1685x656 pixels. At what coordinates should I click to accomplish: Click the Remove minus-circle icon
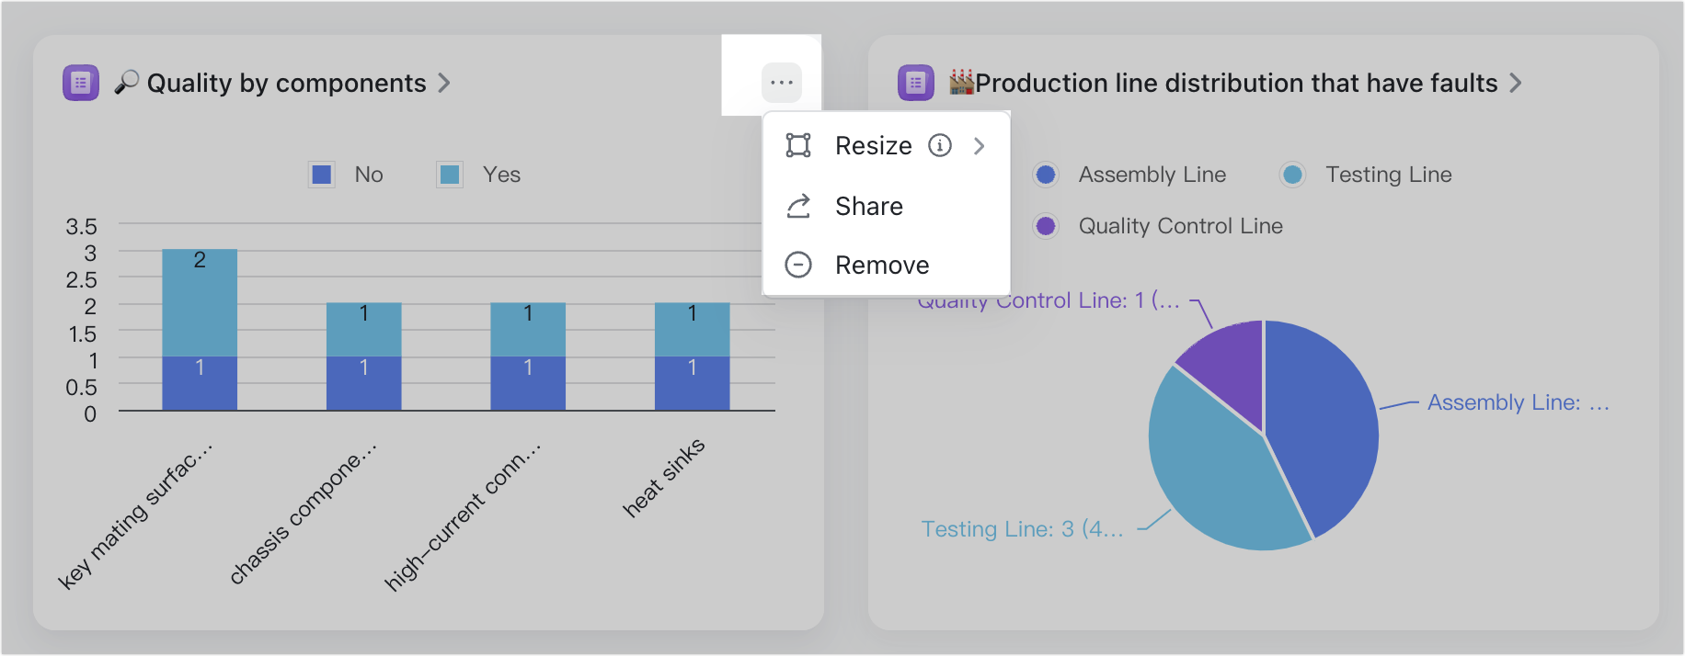(798, 265)
